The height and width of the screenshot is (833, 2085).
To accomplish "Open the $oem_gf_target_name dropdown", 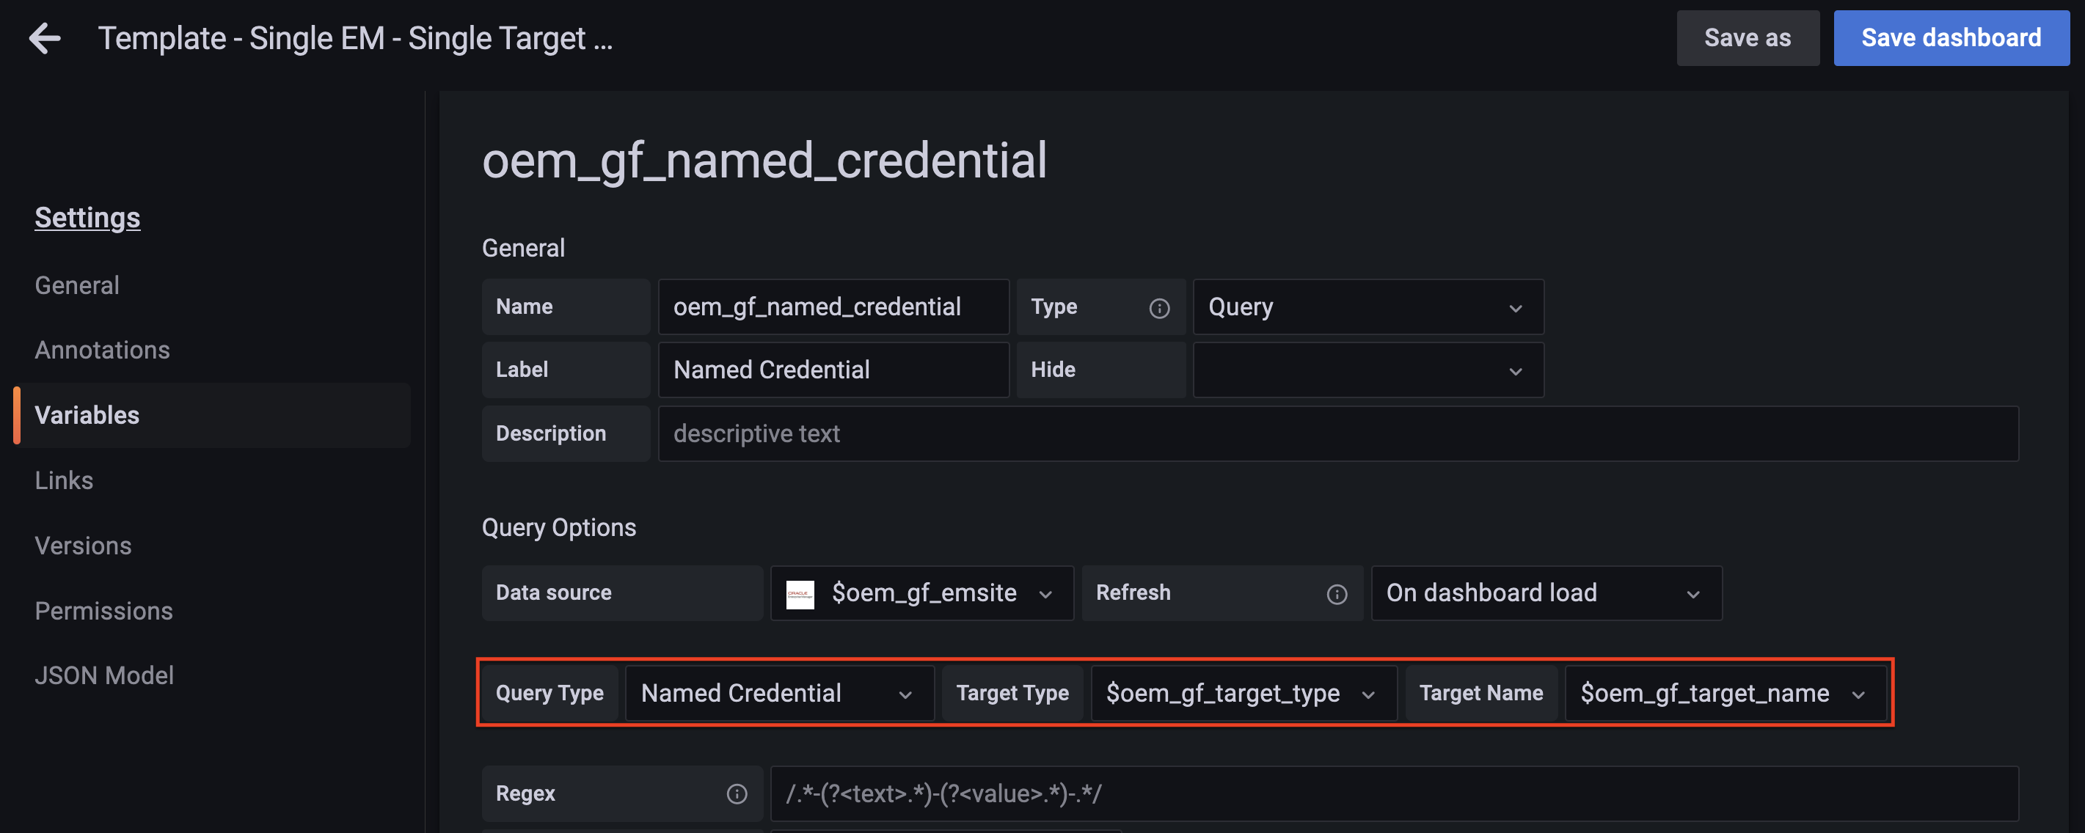I will (x=1724, y=694).
